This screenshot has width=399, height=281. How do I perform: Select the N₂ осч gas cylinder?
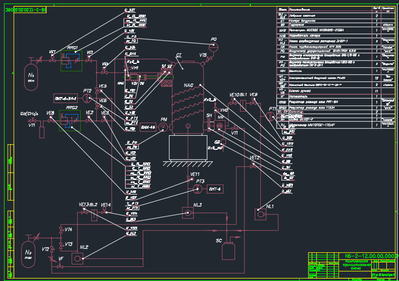point(31,77)
